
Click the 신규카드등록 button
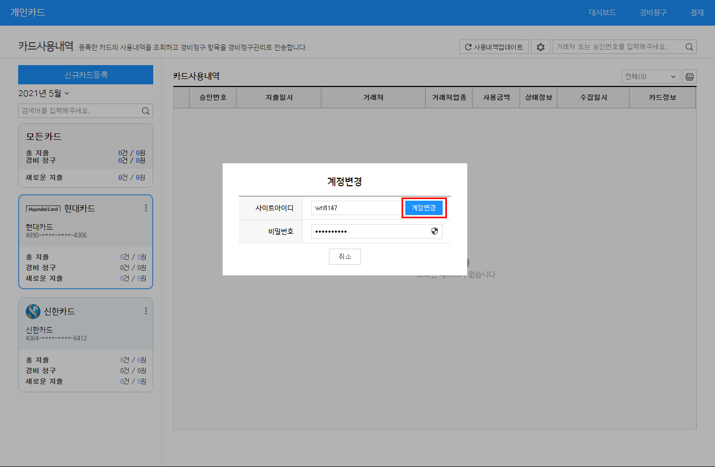click(x=85, y=75)
